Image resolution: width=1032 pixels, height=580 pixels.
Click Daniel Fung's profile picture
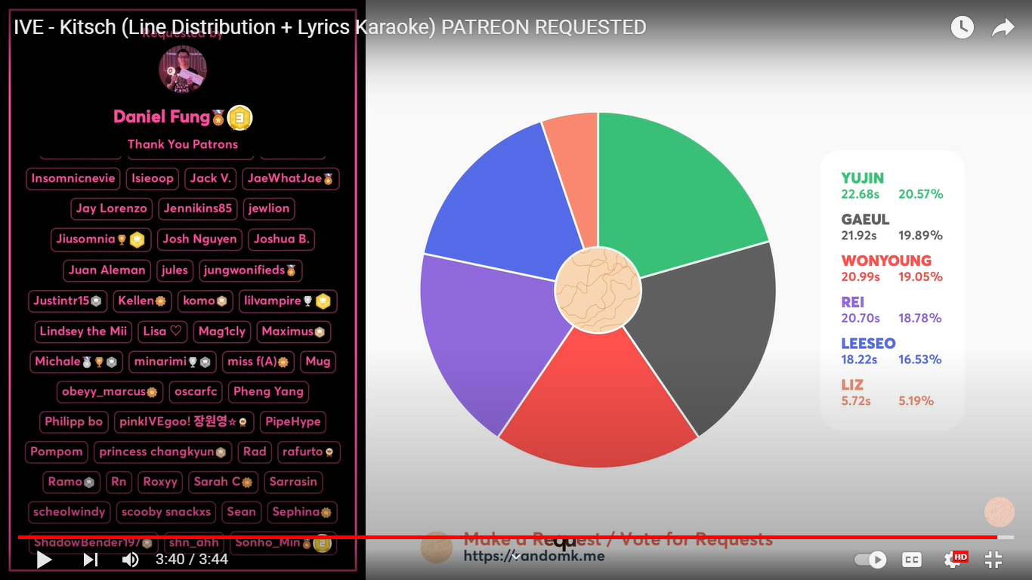183,69
